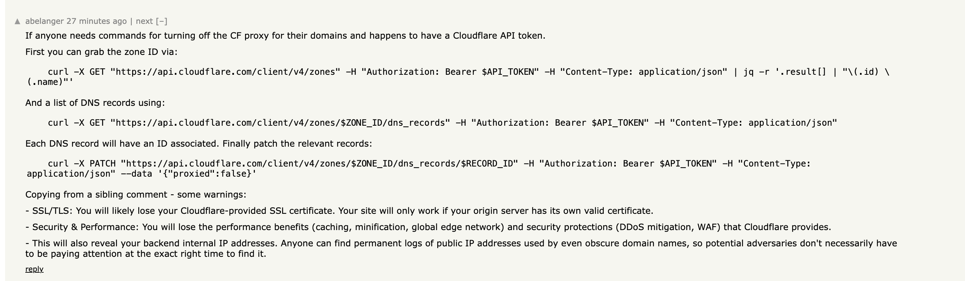Open the abelanger user profile link
The image size is (965, 281).
pos(44,21)
